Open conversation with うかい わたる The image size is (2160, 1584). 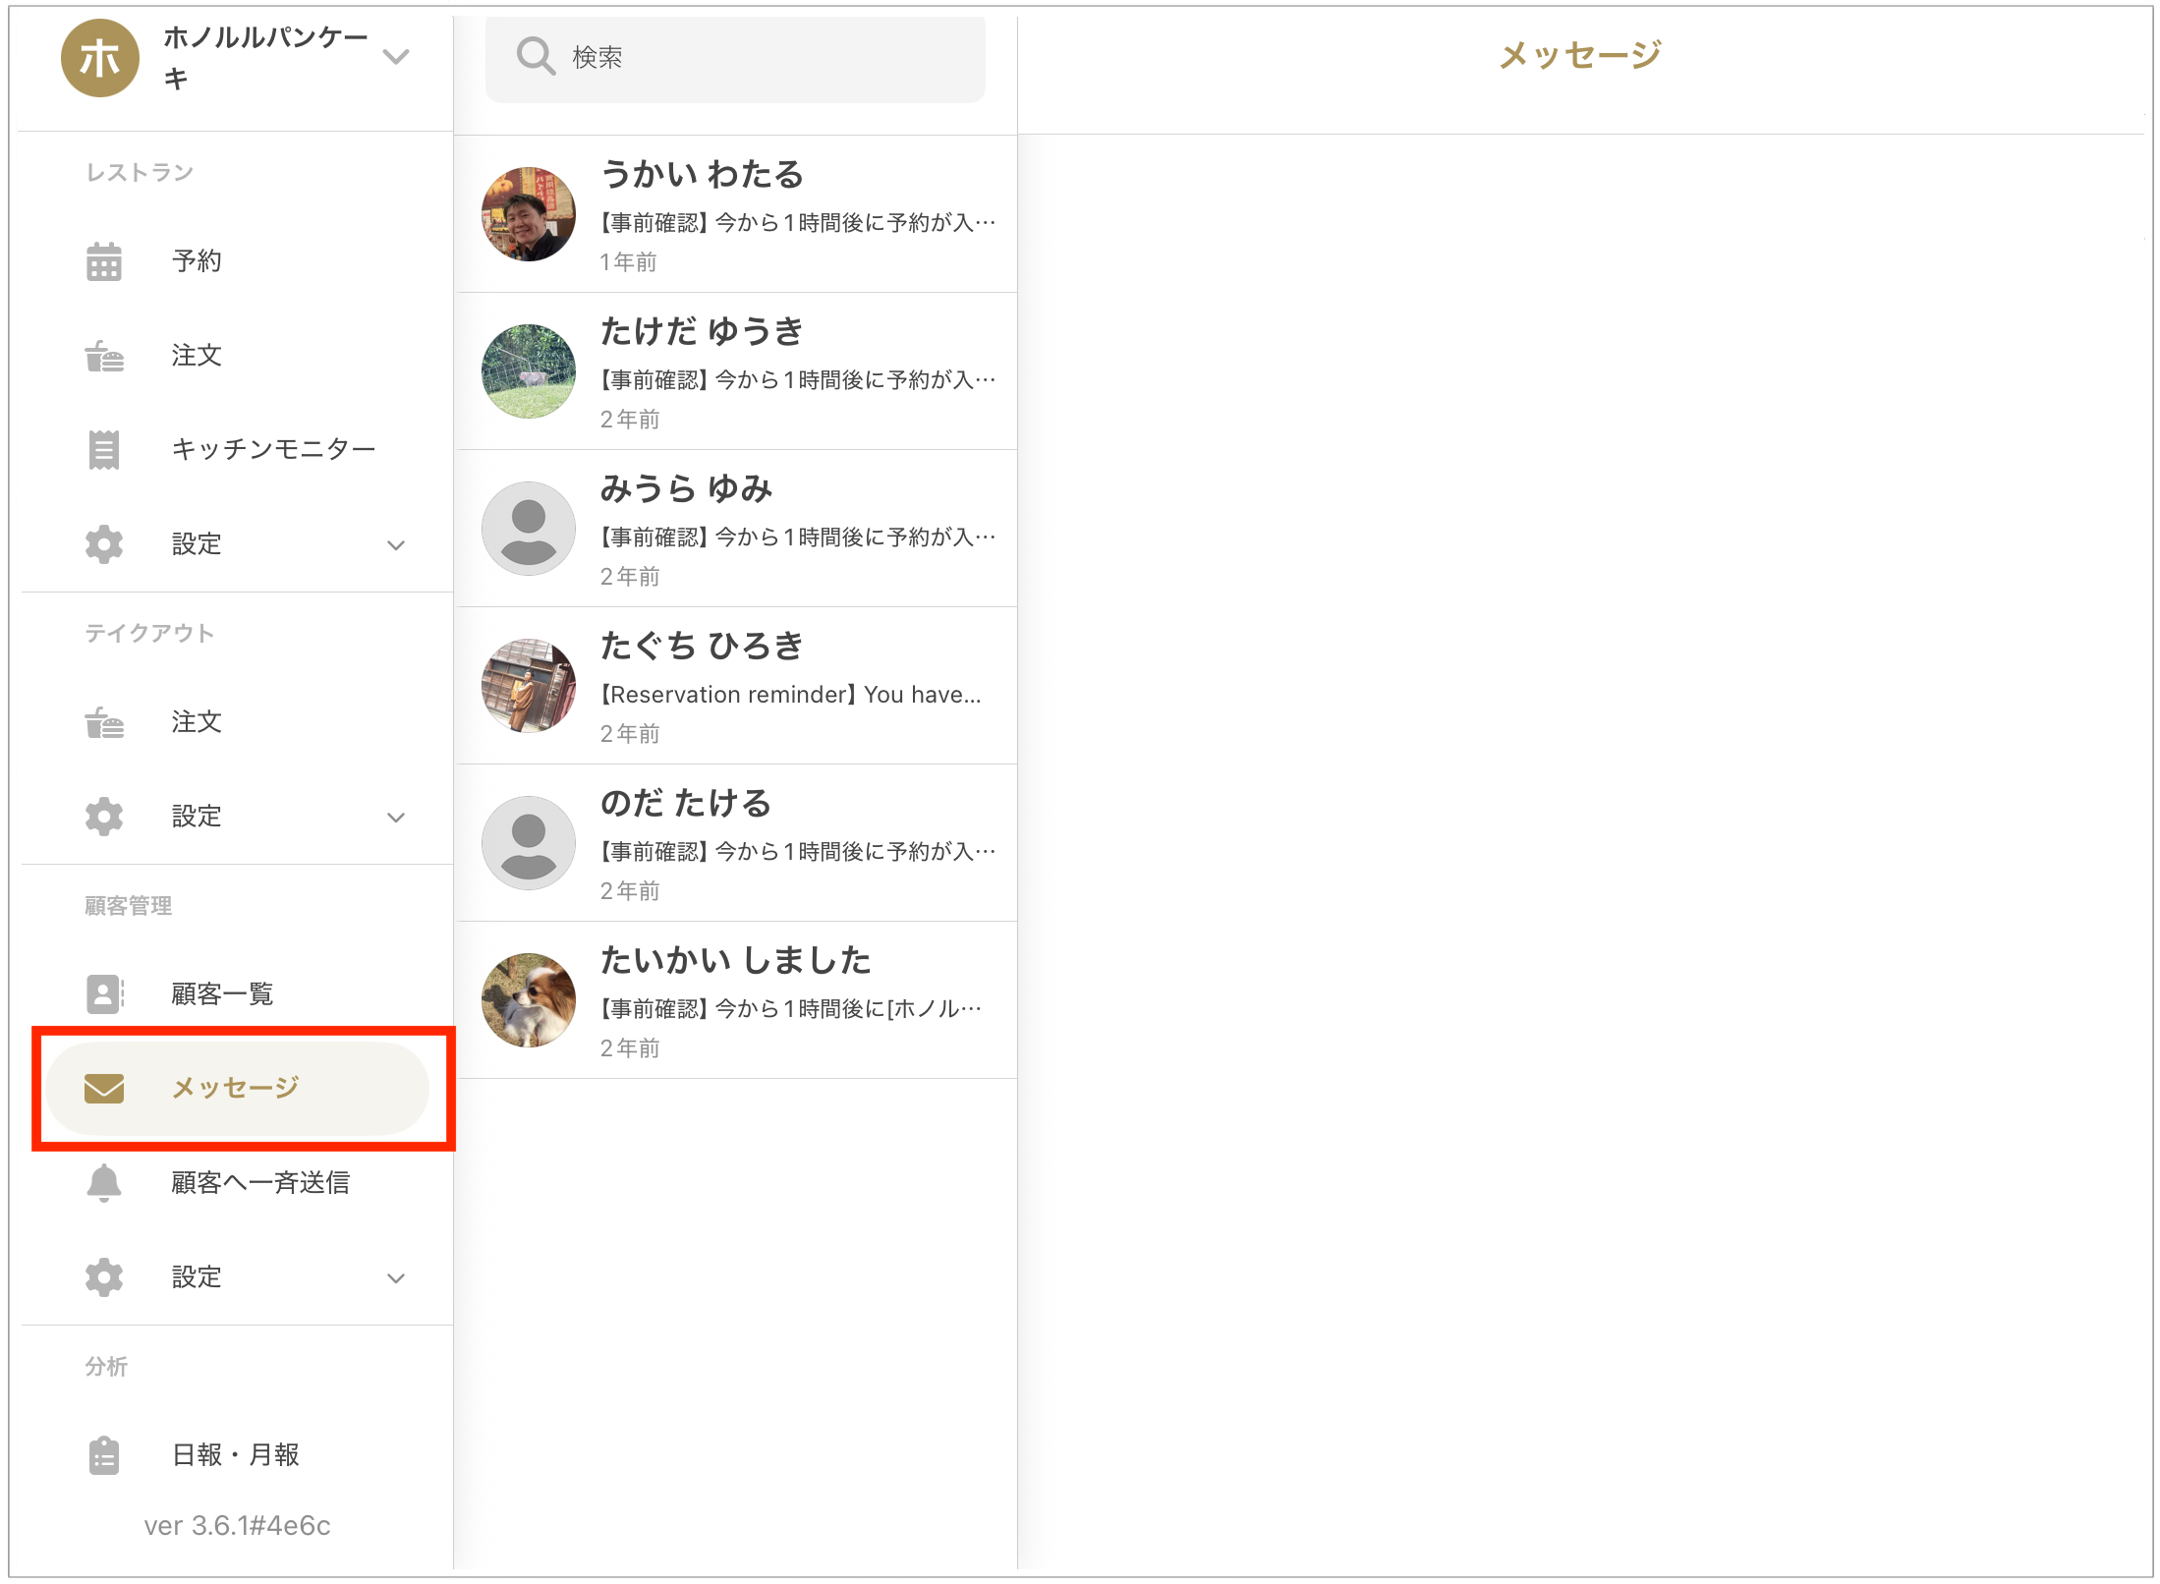(x=737, y=214)
